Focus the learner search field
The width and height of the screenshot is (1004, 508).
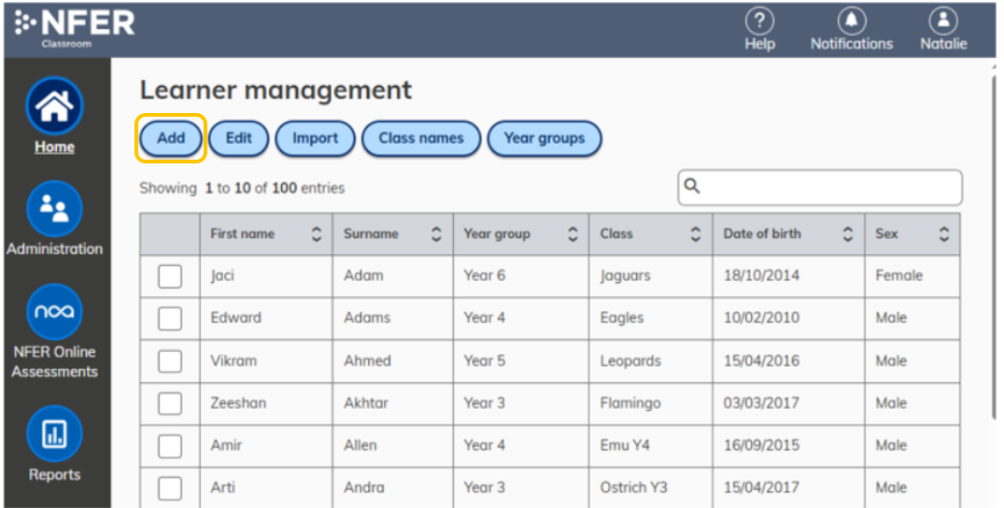[820, 187]
